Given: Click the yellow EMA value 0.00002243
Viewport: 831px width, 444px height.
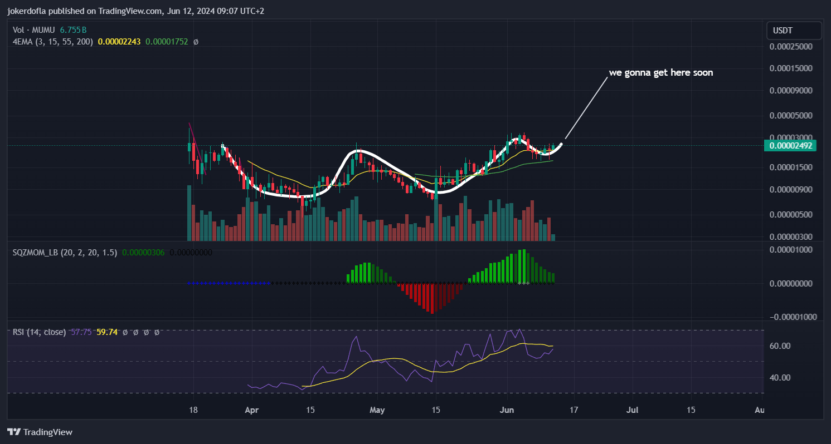Looking at the screenshot, I should [x=119, y=41].
